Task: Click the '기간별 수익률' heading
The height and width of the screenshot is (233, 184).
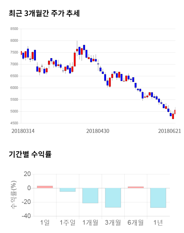Action: 30,154
